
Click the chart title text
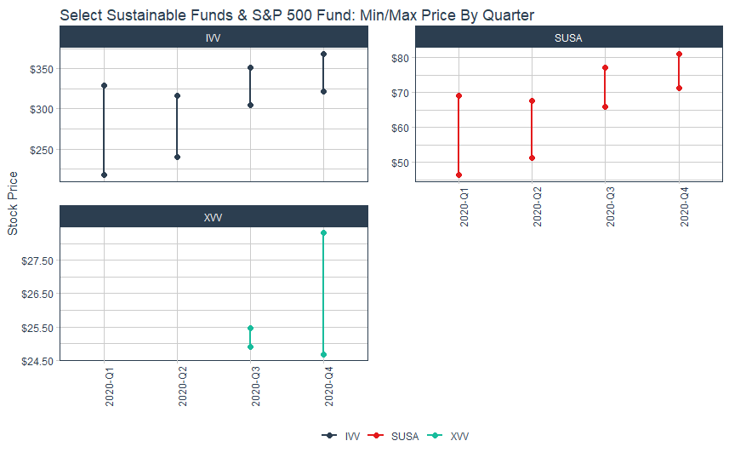[297, 14]
